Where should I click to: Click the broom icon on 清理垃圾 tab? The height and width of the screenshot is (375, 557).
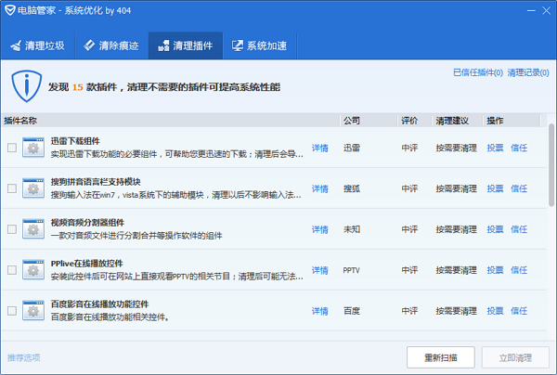pyautogui.click(x=16, y=45)
